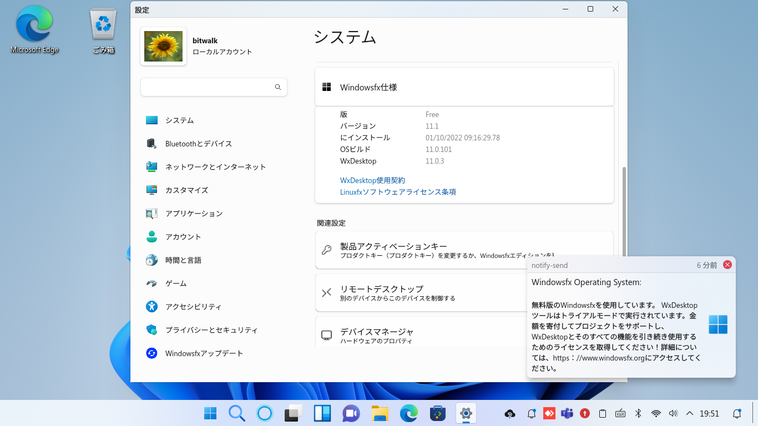The height and width of the screenshot is (426, 758).
Task: Open Microsoft Edge desktop shortcut
Action: tap(34, 31)
